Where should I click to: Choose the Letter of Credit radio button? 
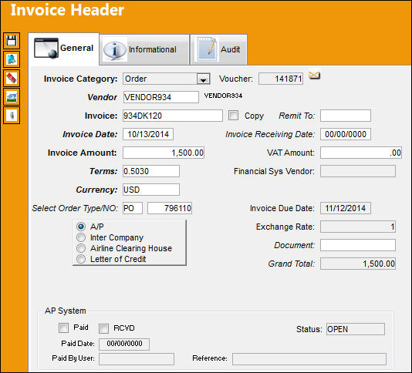(81, 259)
